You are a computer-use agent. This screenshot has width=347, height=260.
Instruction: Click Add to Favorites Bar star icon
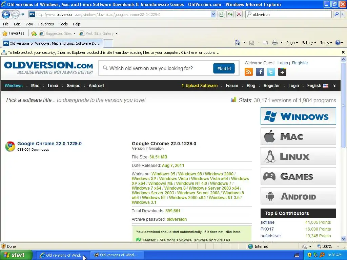(x=34, y=34)
